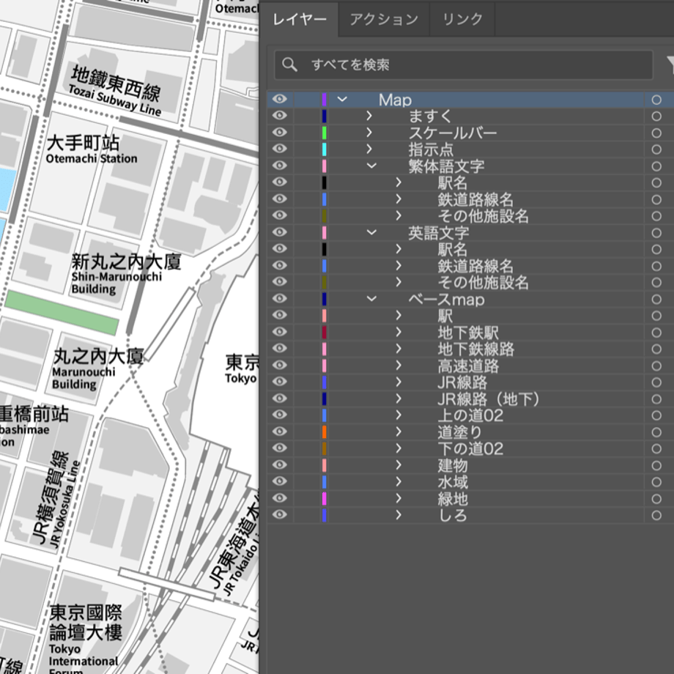This screenshot has width=674, height=674.
Task: Click the すべてを検索 search field
Action: pos(463,65)
